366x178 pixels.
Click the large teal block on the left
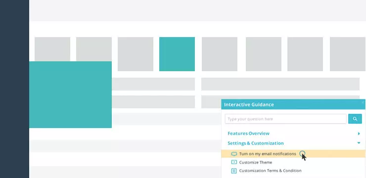71,94
